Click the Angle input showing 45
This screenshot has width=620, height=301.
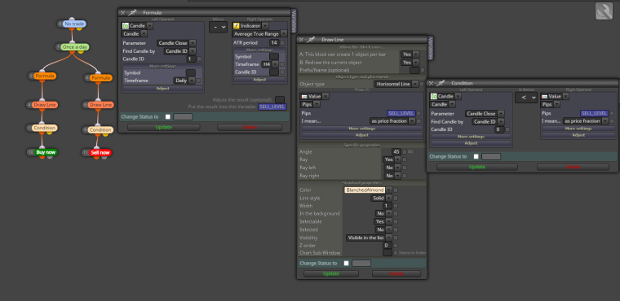click(x=396, y=152)
